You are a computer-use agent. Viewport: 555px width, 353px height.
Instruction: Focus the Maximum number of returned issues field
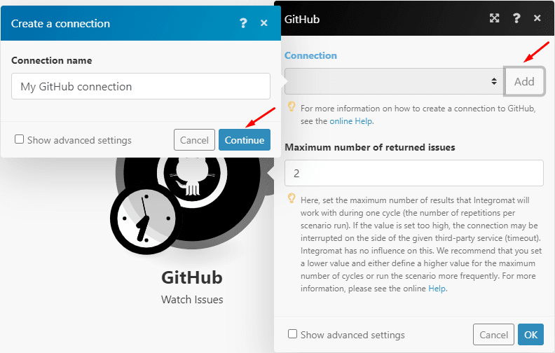point(413,173)
